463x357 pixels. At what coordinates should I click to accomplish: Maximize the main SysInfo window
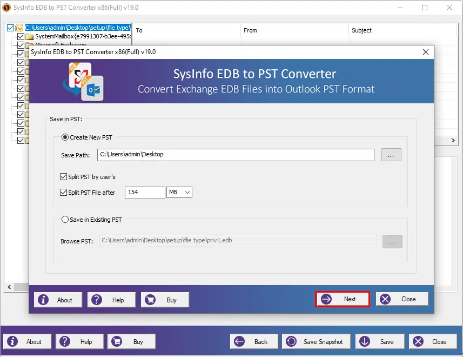pyautogui.click(x=425, y=8)
